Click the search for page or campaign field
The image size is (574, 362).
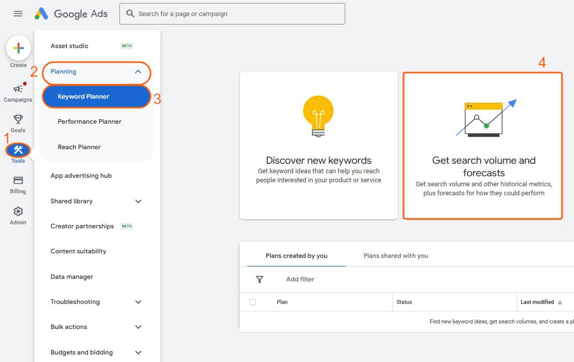(232, 14)
